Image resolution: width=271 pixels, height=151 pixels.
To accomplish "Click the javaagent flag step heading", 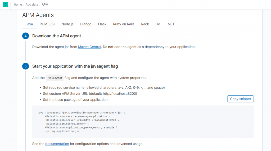I will click(75, 66).
